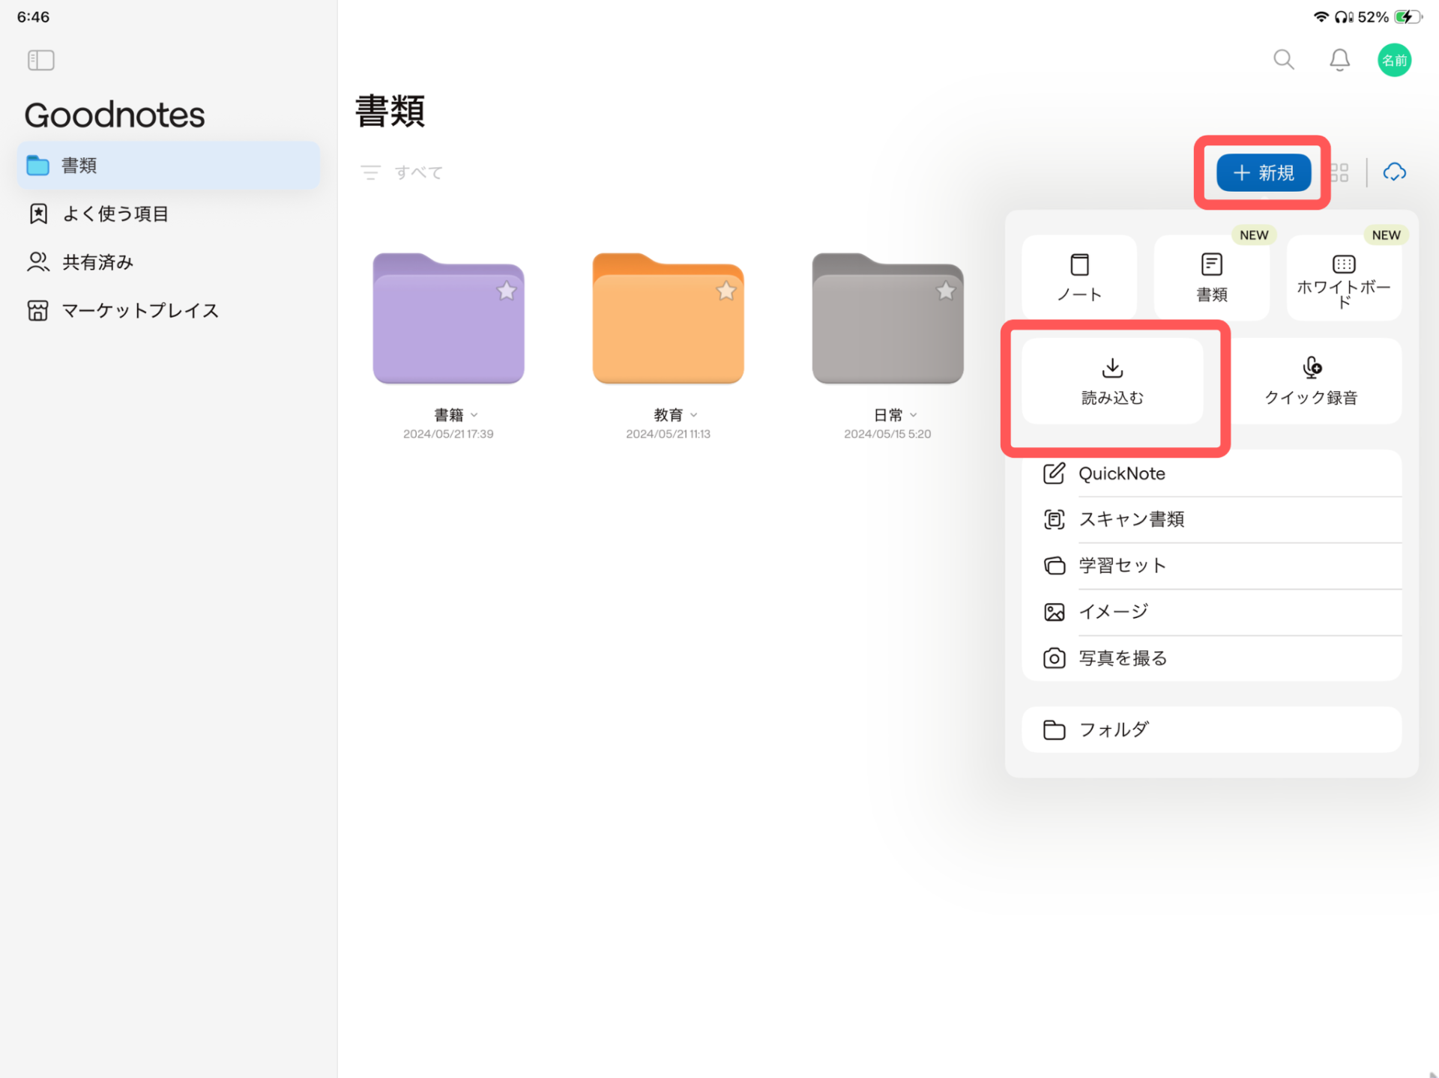The image size is (1439, 1078).
Task: Toggle favorite star on 日常 folder
Action: [945, 291]
